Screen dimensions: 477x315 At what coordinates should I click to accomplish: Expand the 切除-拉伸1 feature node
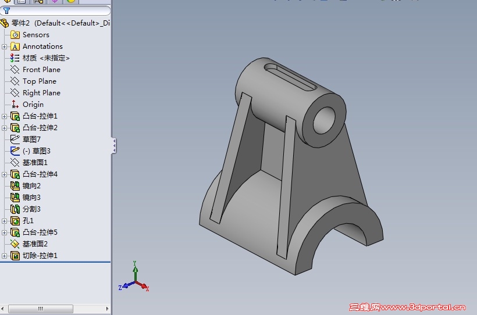tap(4, 256)
